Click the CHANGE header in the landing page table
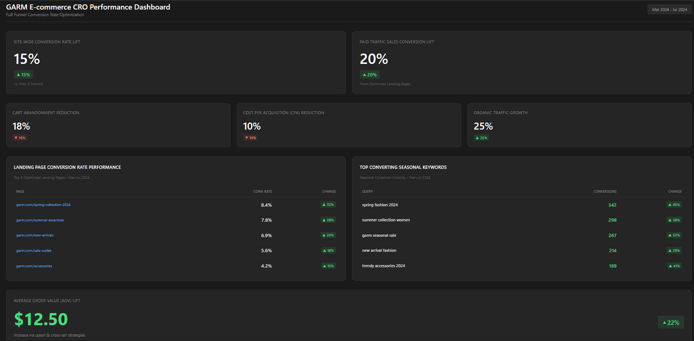Screen dimensions: 694x341 329,192
